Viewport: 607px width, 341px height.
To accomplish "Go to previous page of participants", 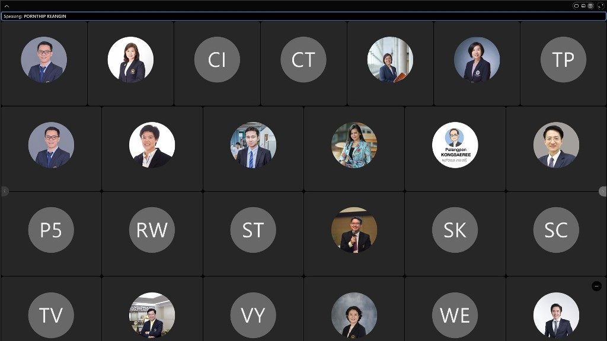I will click(x=5, y=191).
